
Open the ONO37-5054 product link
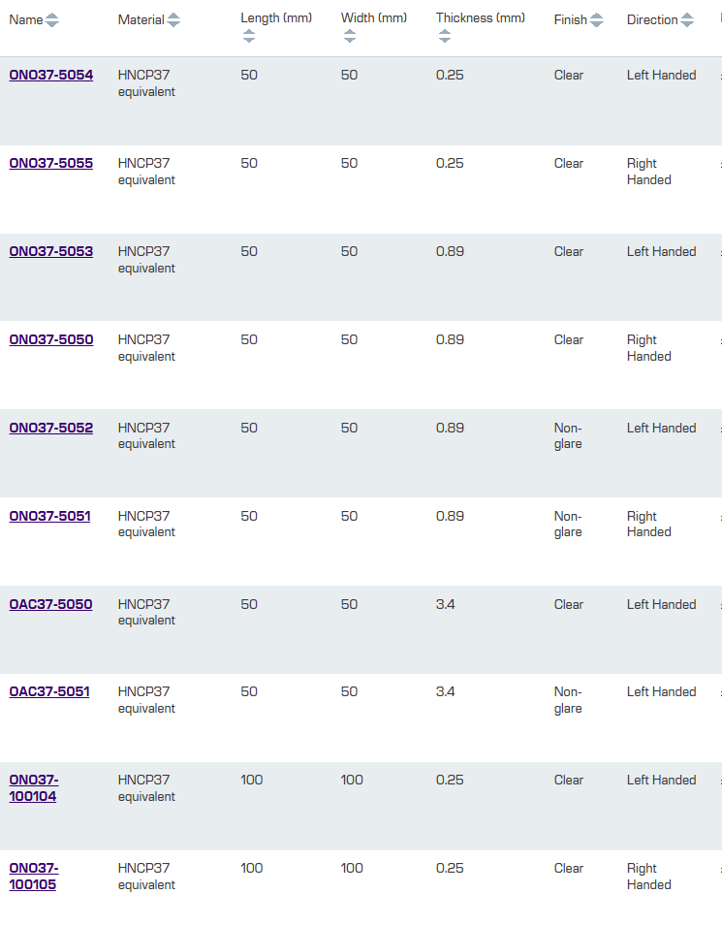51,76
